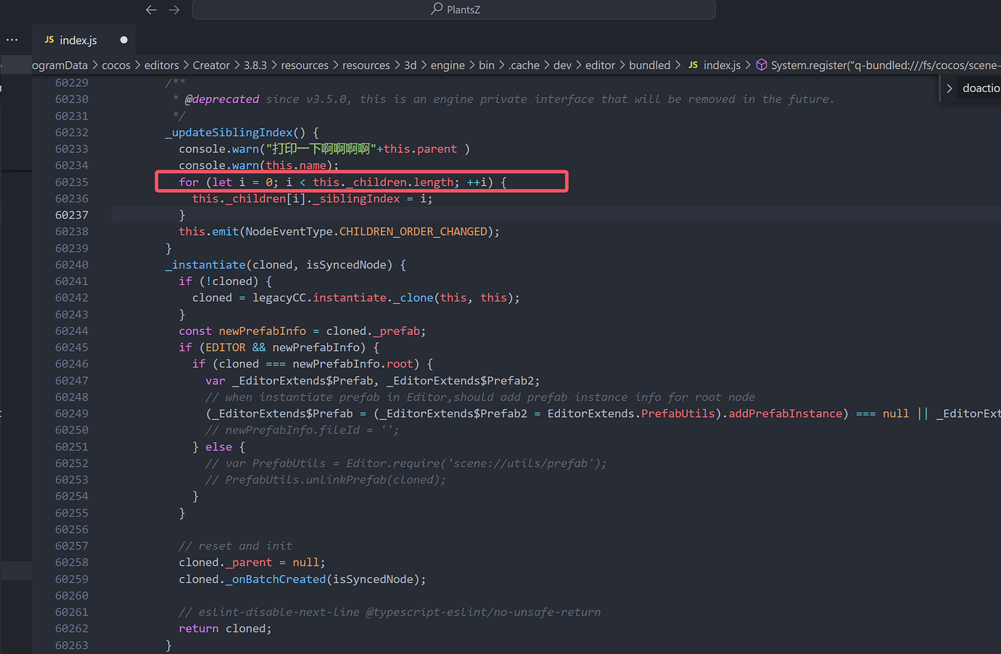This screenshot has height=654, width=1001.
Task: Select the editors breadcrumb item
Action: (x=161, y=65)
